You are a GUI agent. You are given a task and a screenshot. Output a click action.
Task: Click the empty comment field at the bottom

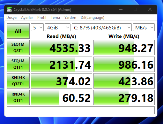click(81, 110)
